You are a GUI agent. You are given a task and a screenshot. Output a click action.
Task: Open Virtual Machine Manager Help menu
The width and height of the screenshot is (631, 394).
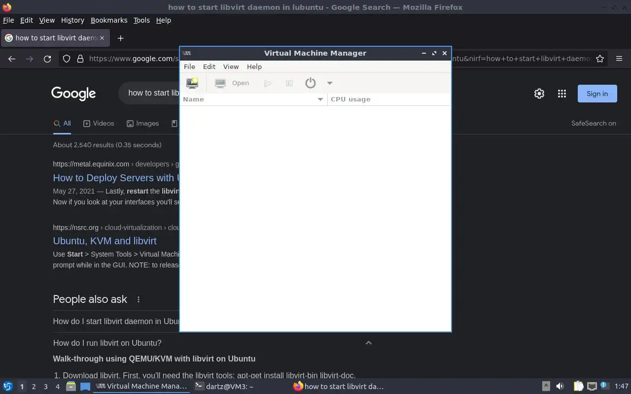point(254,66)
